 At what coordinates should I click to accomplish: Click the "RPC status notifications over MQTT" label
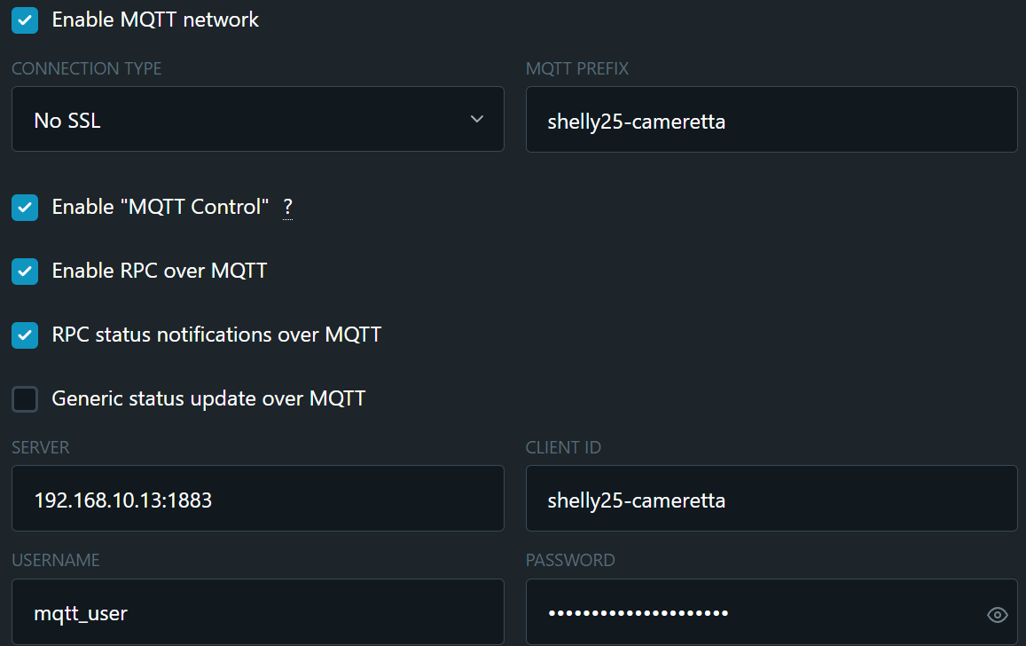coord(216,335)
